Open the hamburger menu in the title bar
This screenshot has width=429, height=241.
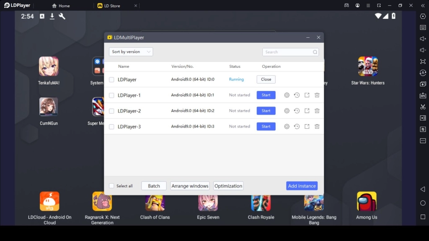pos(368,5)
